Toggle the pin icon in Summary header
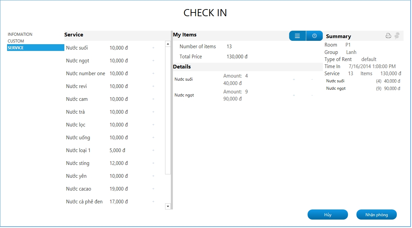This screenshot has width=412, height=228. coord(397,35)
